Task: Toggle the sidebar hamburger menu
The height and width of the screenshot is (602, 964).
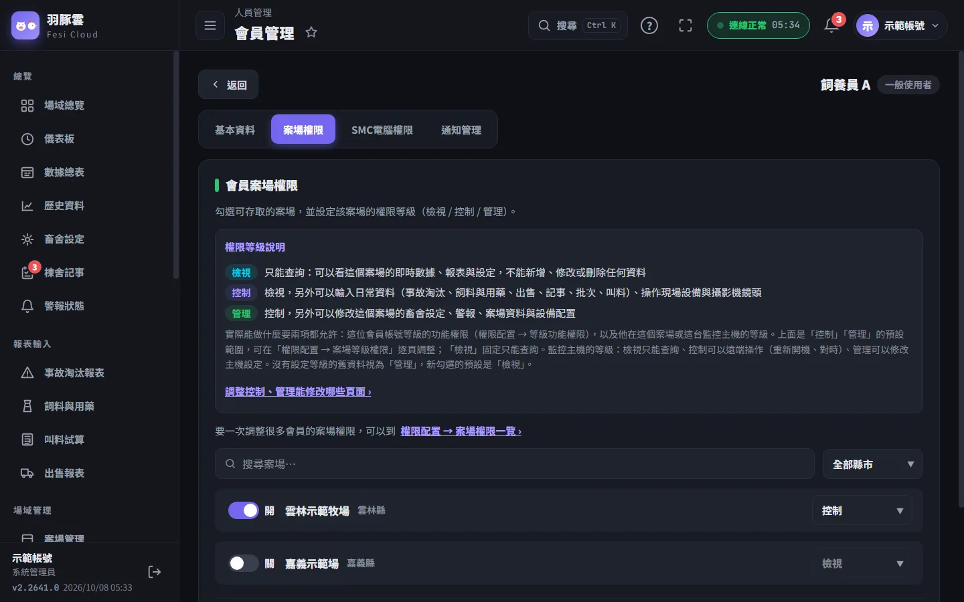Action: 210,25
